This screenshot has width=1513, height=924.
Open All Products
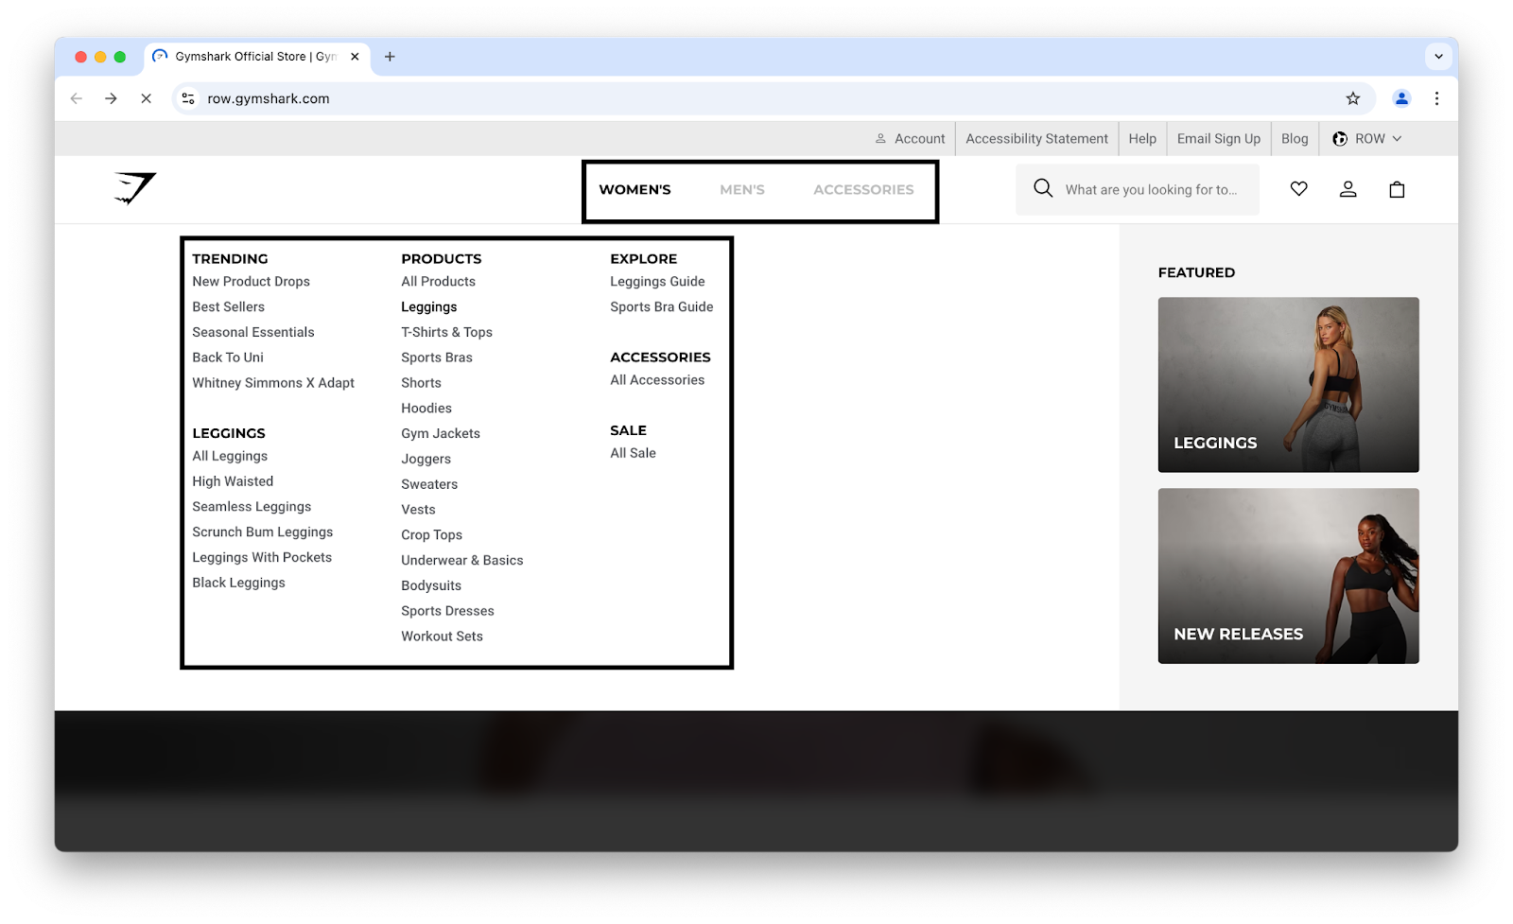tap(438, 282)
